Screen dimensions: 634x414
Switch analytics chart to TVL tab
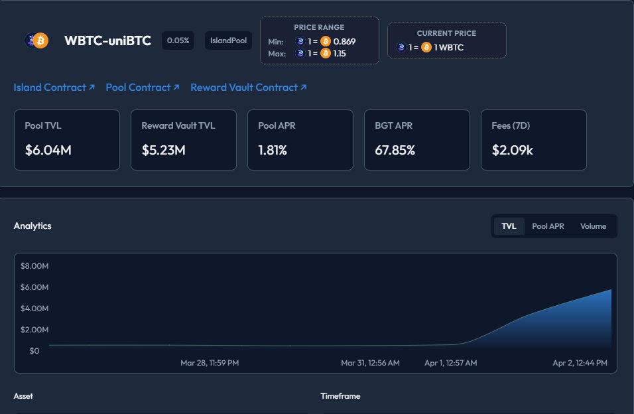coord(509,226)
